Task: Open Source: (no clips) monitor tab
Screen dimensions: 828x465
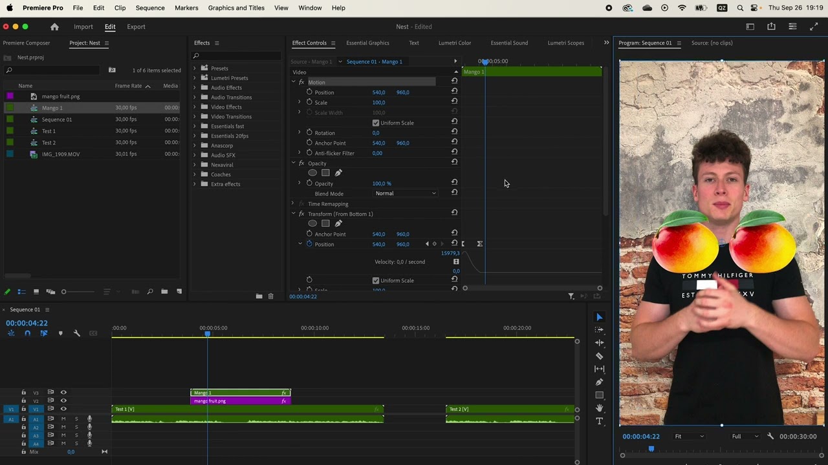Action: click(712, 43)
